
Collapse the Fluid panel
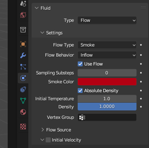pyautogui.click(x=36, y=8)
